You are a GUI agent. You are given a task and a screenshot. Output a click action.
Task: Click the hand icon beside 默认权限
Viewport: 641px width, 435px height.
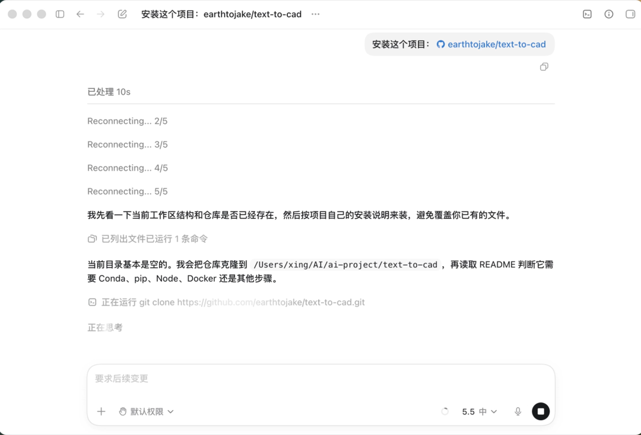pos(123,411)
